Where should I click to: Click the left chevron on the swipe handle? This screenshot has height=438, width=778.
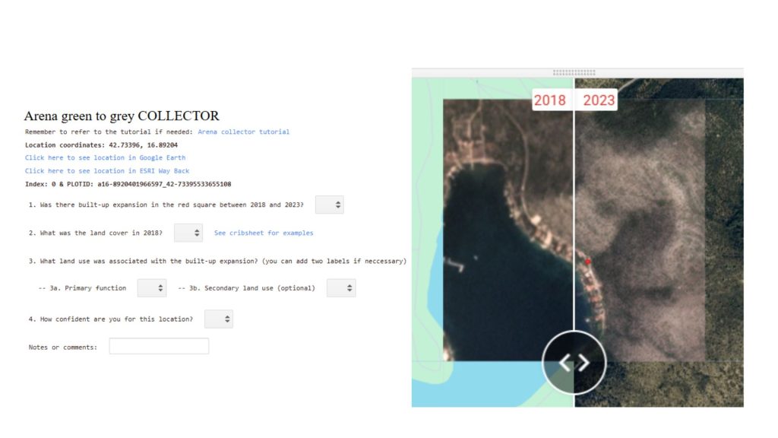click(565, 363)
